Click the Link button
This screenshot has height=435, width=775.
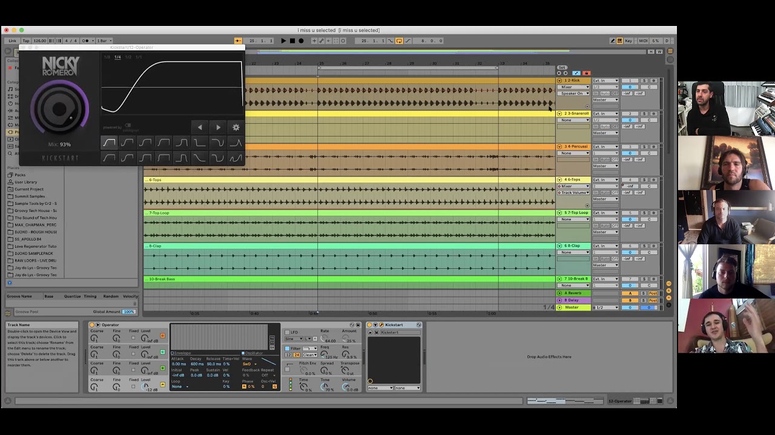(x=12, y=41)
